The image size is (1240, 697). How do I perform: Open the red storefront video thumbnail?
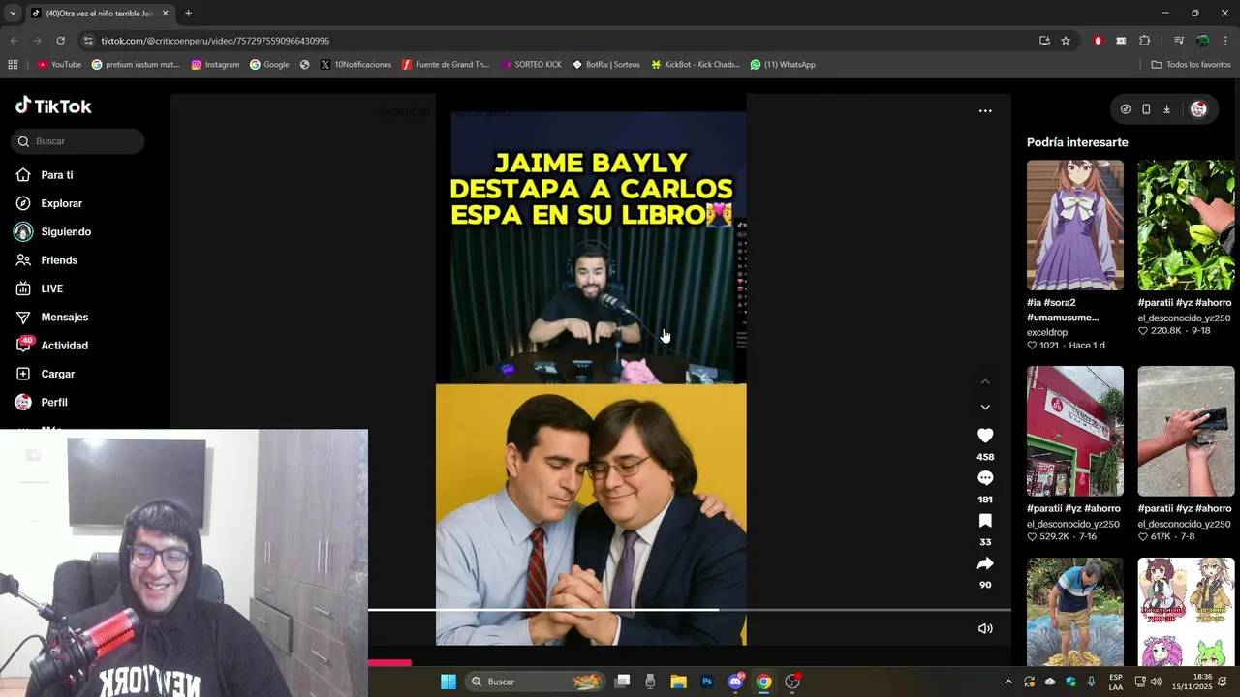1075,431
